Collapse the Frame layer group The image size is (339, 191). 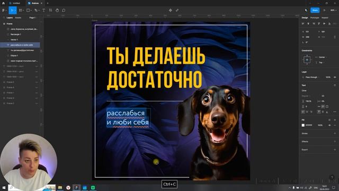click(4, 23)
